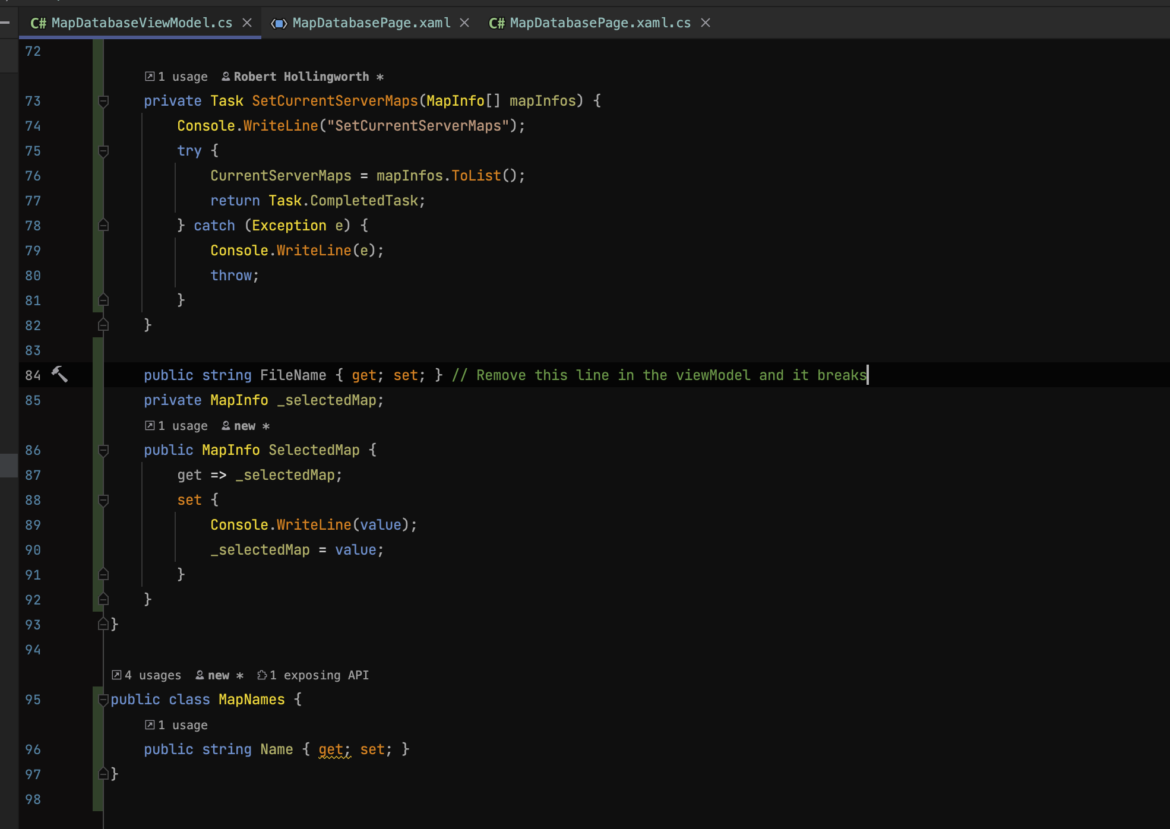Click the ToList call on line 76
Screen dimensions: 1170x829
(476, 176)
